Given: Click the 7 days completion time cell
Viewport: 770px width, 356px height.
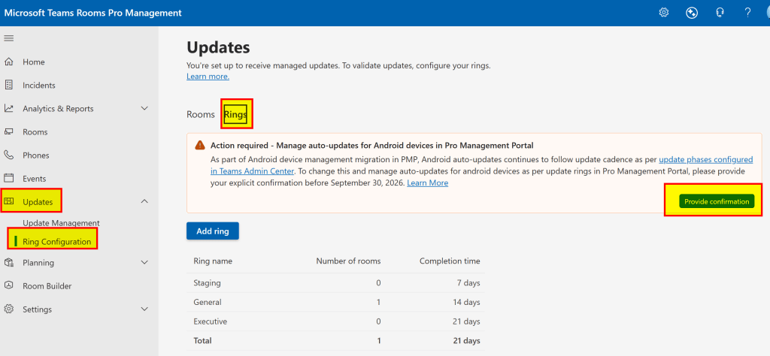Looking at the screenshot, I should tap(468, 283).
